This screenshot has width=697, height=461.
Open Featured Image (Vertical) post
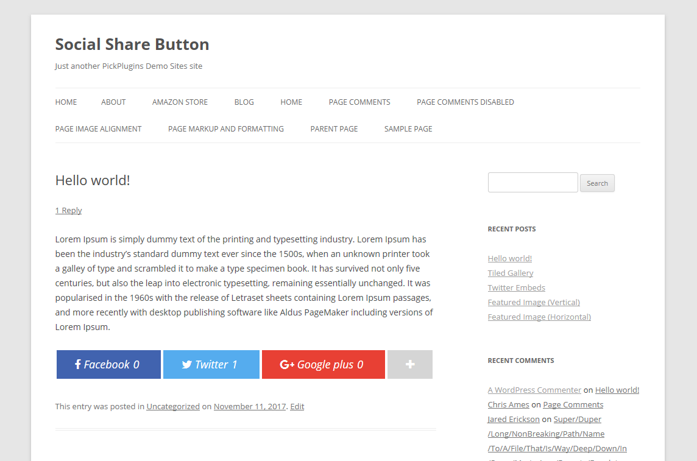click(x=534, y=303)
